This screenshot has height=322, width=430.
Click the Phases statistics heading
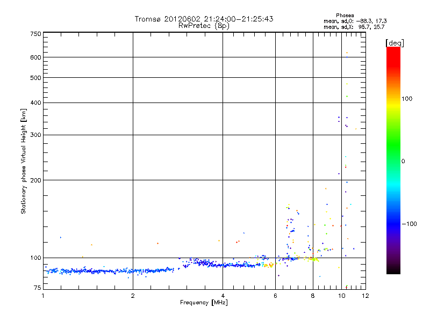point(345,16)
